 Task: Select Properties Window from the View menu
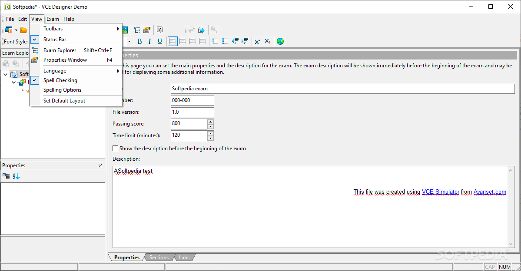[76, 60]
